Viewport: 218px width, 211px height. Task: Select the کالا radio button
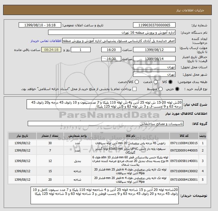(x=170, y=82)
